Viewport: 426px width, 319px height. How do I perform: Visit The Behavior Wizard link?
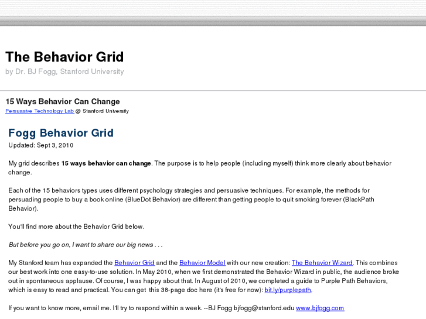322,263
